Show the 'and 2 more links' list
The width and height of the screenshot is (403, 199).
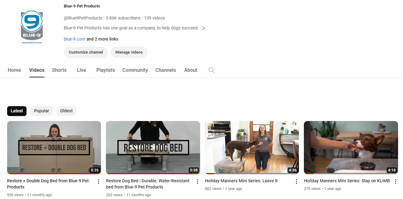click(103, 39)
